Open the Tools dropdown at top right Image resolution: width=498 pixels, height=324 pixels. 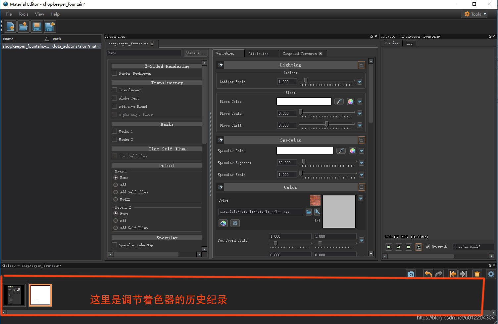click(x=474, y=14)
